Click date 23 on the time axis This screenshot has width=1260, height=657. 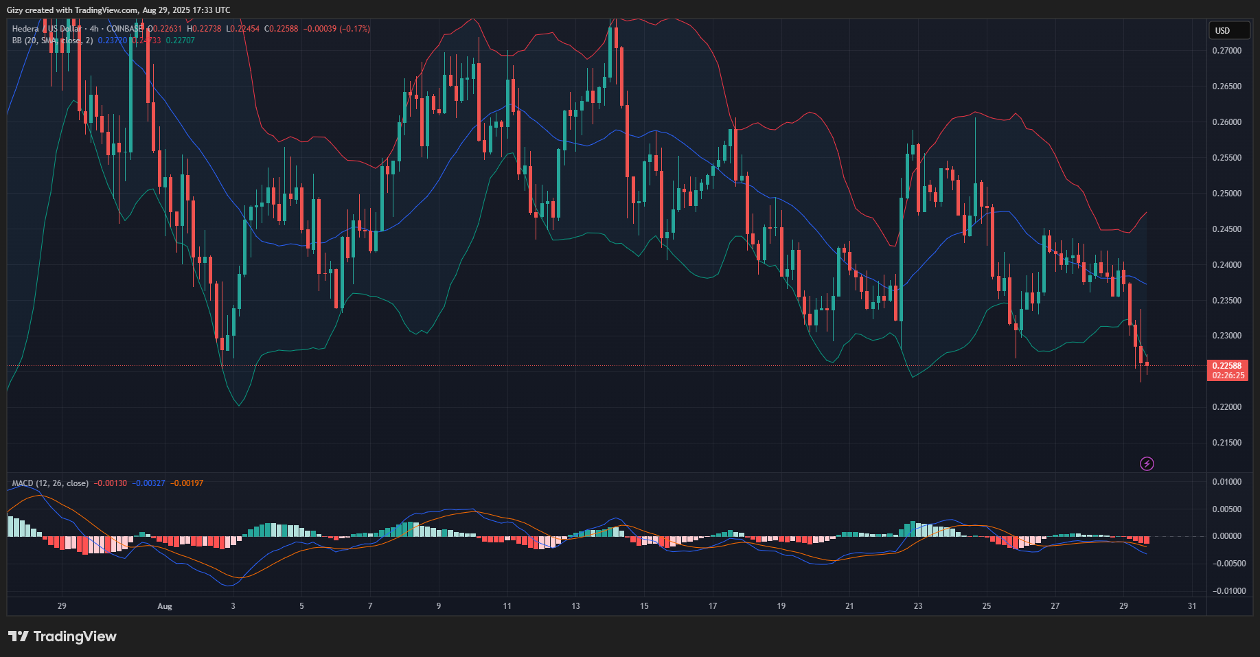(x=918, y=606)
